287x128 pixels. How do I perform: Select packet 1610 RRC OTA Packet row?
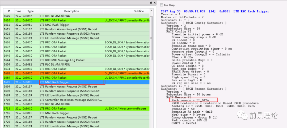tap(72, 20)
